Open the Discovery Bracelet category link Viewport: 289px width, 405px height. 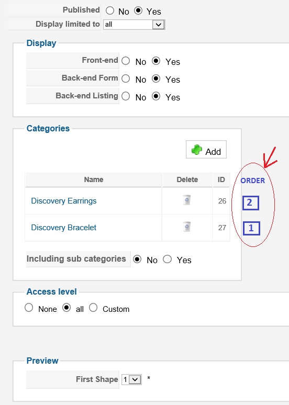click(x=63, y=228)
